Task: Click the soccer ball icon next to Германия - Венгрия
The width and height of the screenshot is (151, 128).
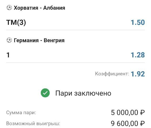Action: 9,40
